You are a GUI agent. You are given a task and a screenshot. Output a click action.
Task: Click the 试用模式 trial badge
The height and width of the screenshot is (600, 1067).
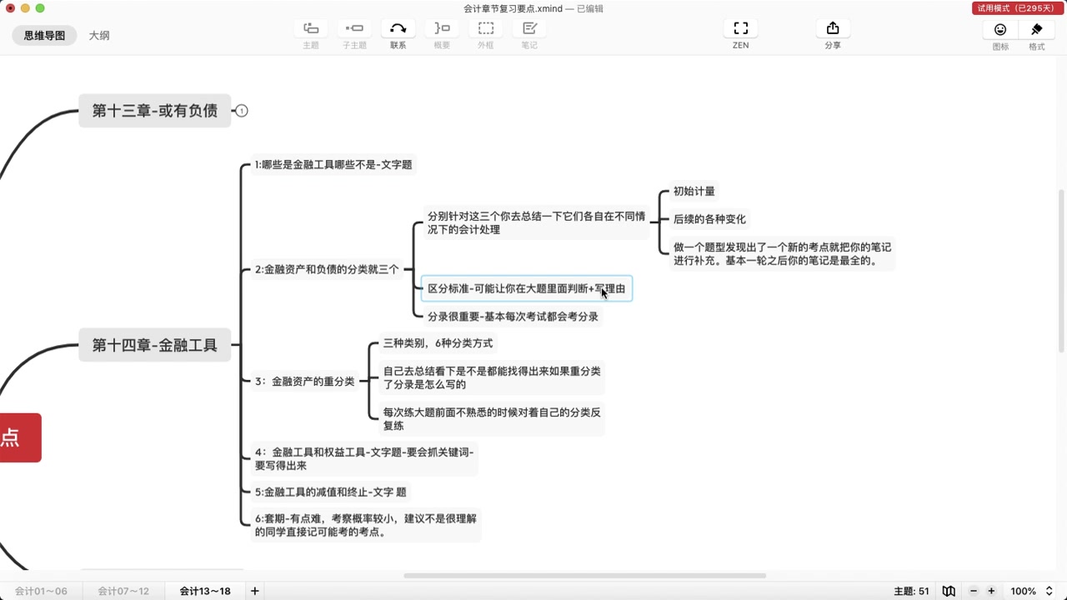(1017, 7)
